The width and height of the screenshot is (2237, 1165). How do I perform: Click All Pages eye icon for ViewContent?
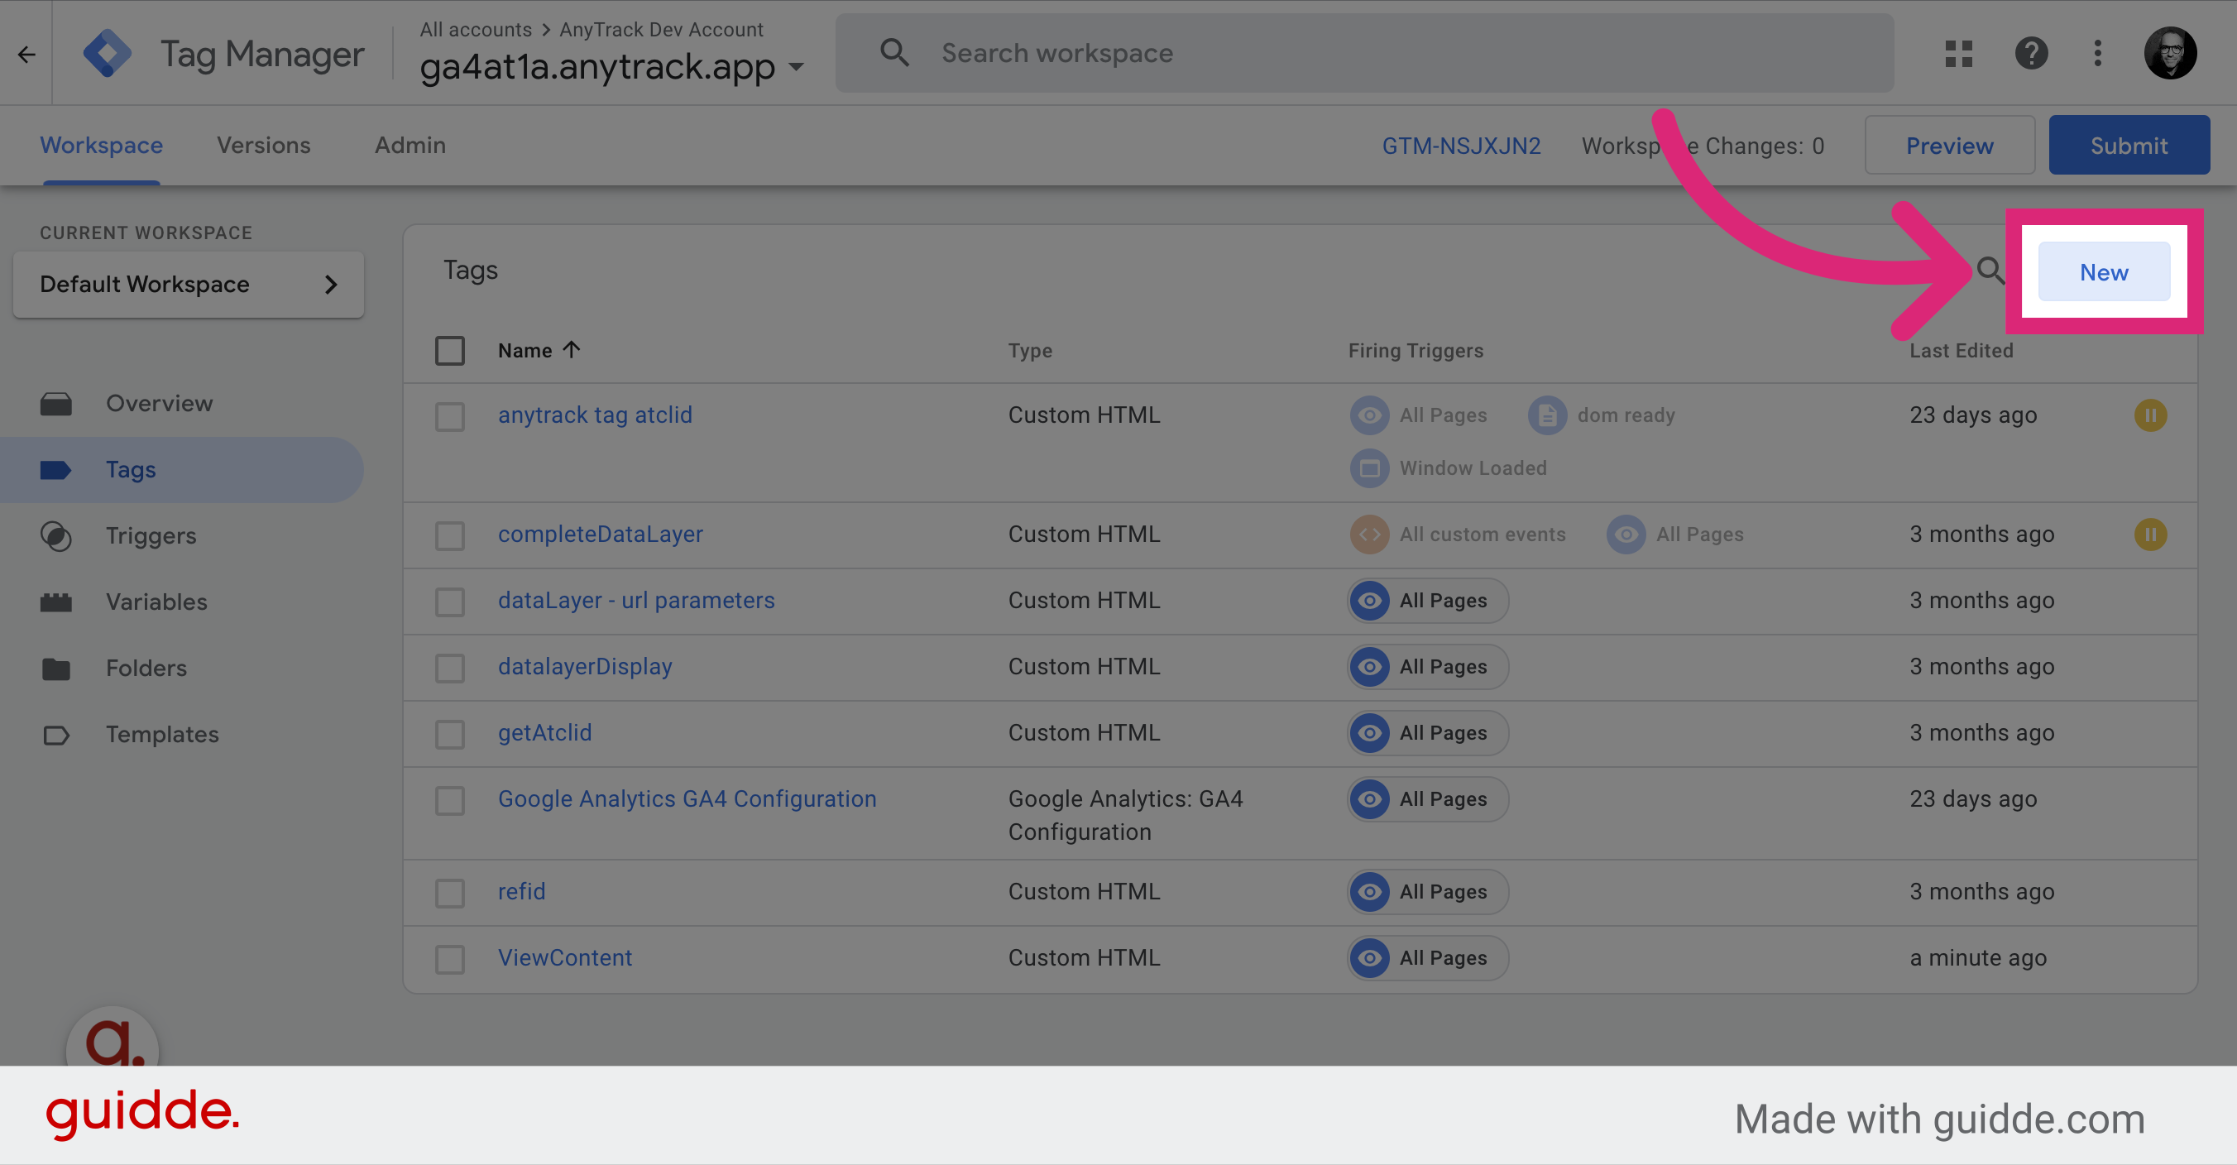tap(1369, 958)
